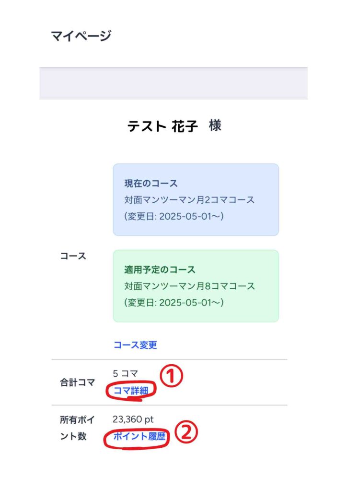Open the ポイント履歴 link
Image resolution: width=347 pixels, height=492 pixels.
[139, 436]
